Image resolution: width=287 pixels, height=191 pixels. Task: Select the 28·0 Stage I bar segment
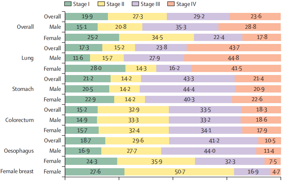point(95,69)
